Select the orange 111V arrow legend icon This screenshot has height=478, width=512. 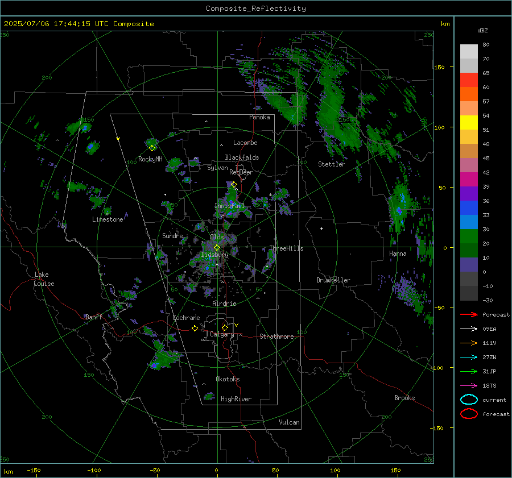click(x=469, y=343)
